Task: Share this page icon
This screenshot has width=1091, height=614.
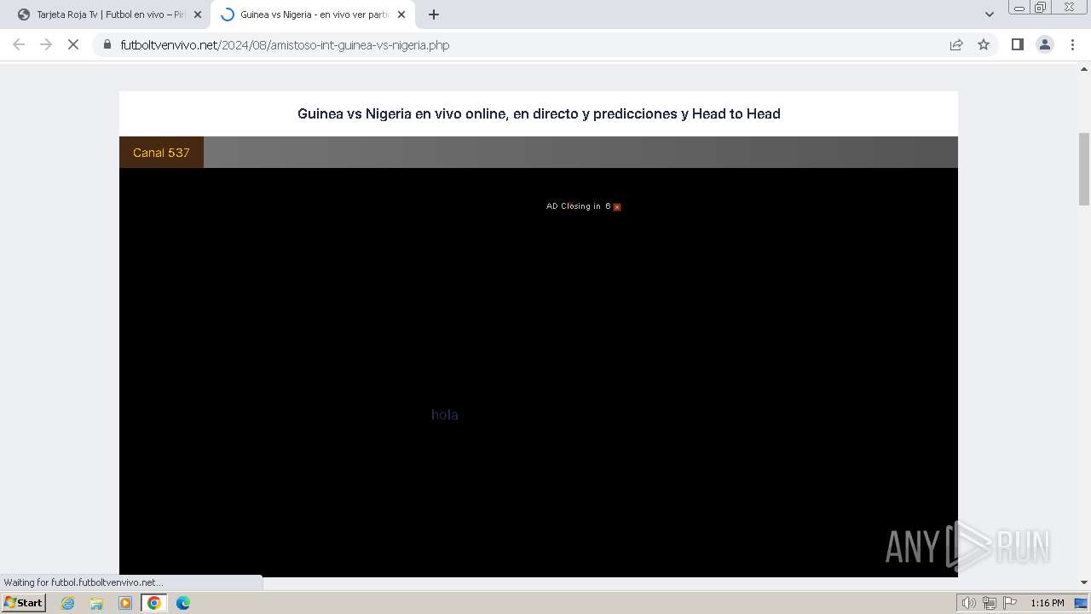Action: [956, 44]
